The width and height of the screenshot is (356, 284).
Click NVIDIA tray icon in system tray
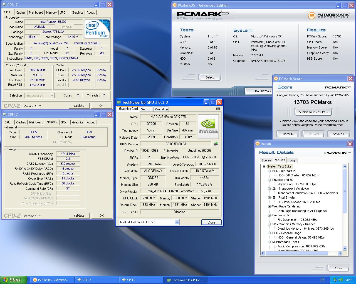[340, 280]
